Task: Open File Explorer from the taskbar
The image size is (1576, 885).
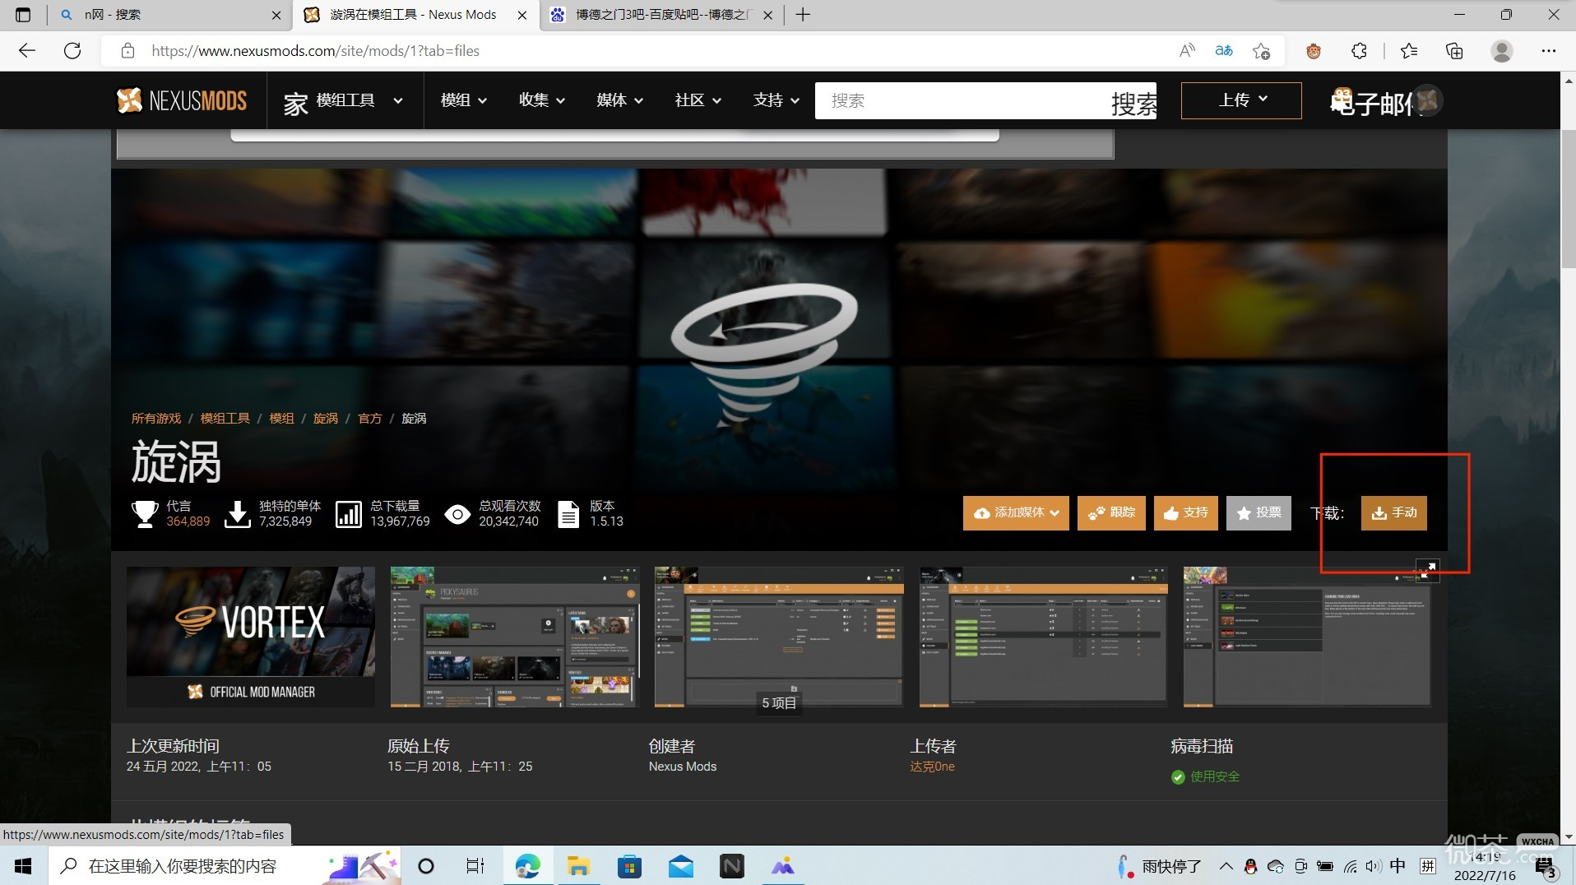Action: click(x=578, y=866)
